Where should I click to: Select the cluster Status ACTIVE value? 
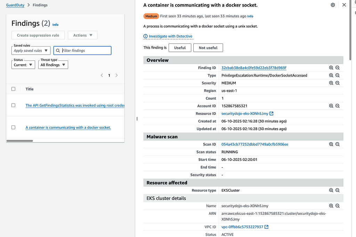pyautogui.click(x=227, y=235)
